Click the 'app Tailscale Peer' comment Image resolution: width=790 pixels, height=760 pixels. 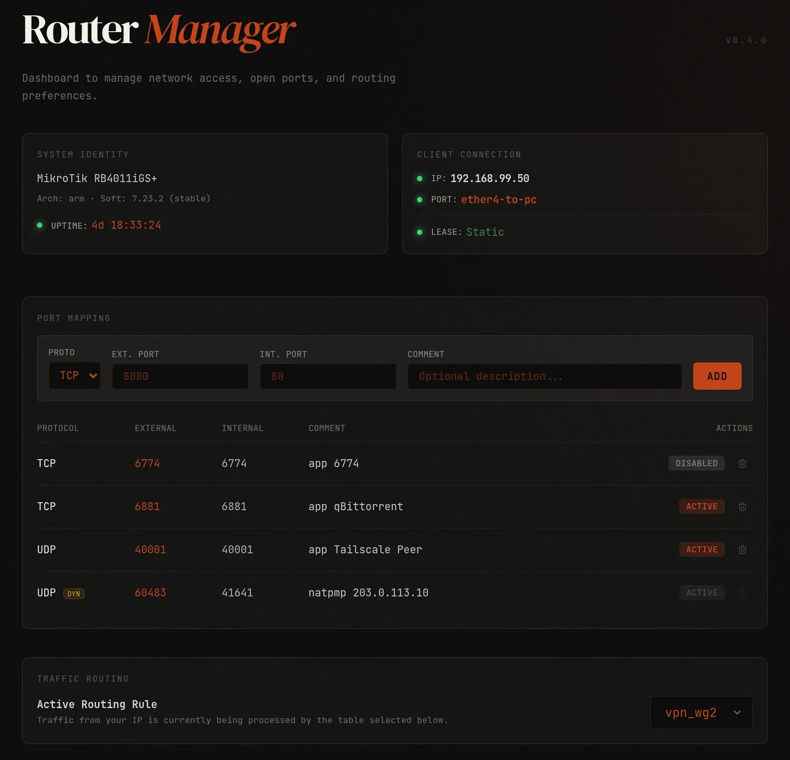click(x=365, y=549)
